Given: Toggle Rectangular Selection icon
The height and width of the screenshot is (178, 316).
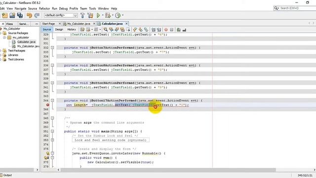Looking at the screenshot, I should (x=128, y=30).
